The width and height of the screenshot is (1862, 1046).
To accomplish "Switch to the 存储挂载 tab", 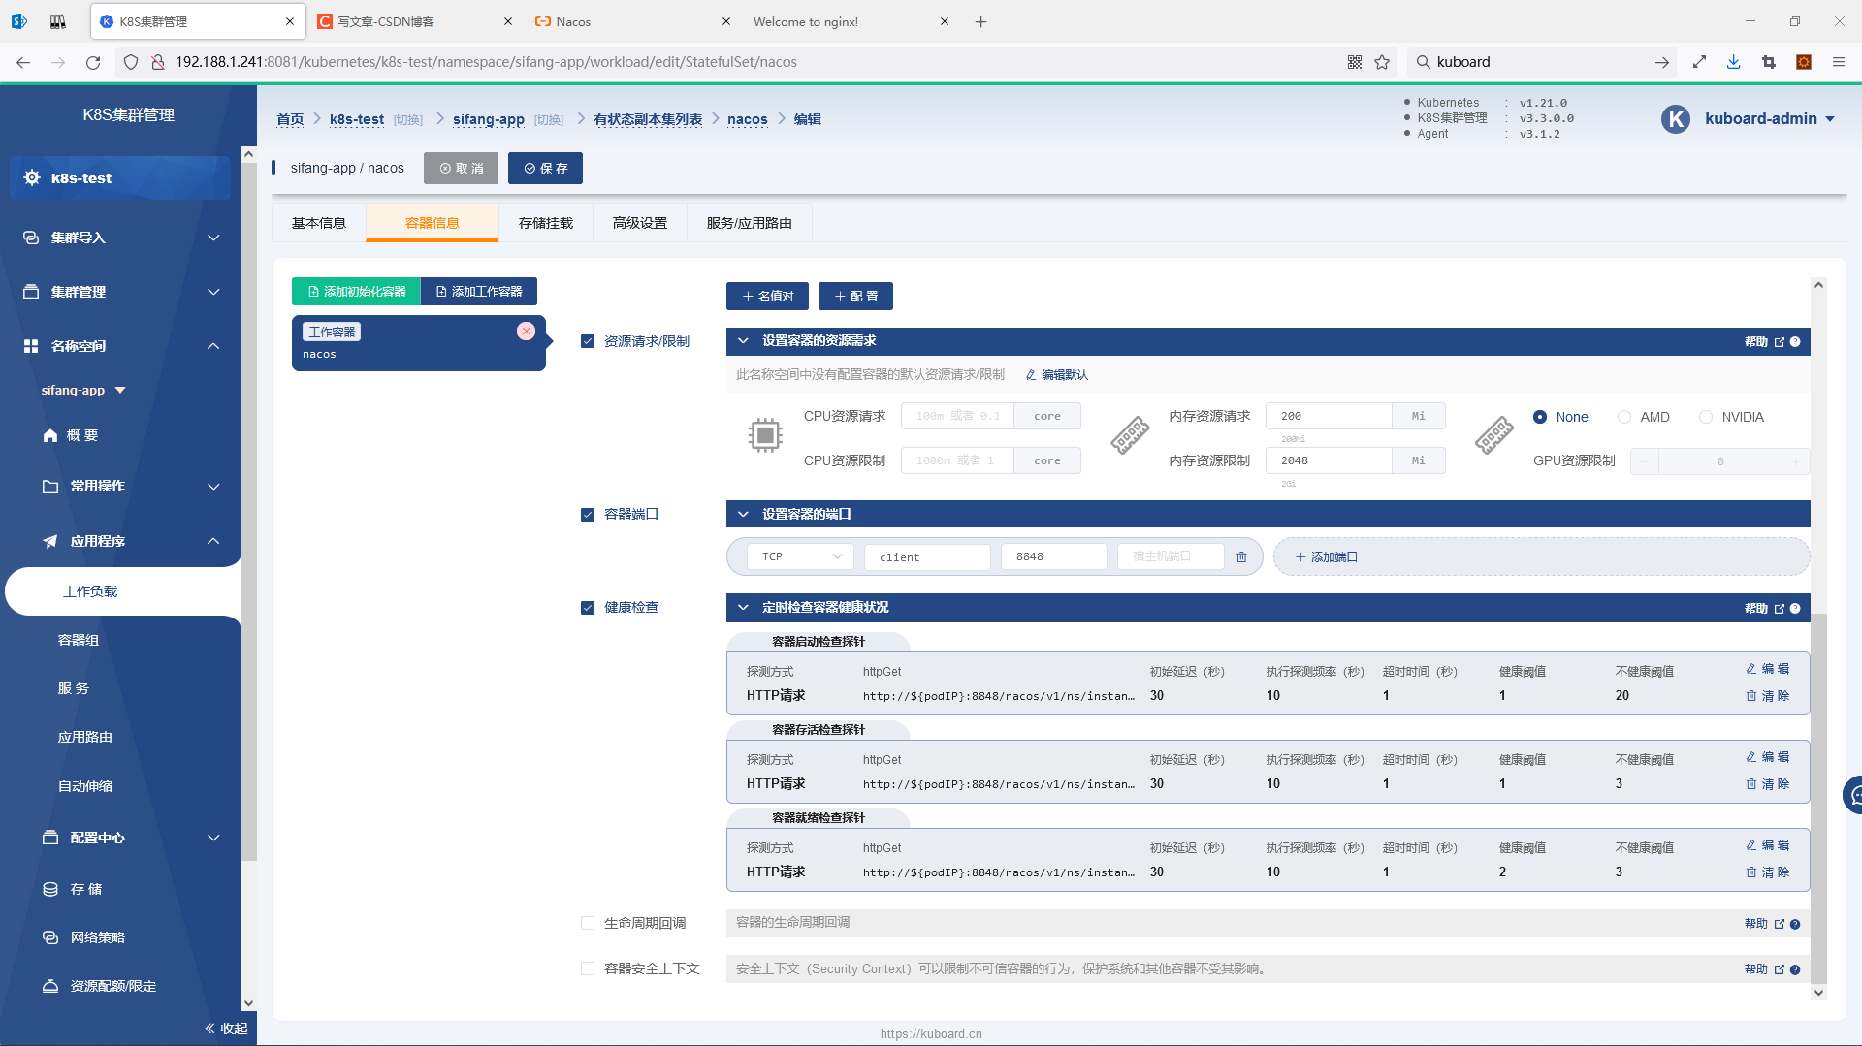I will click(x=546, y=223).
